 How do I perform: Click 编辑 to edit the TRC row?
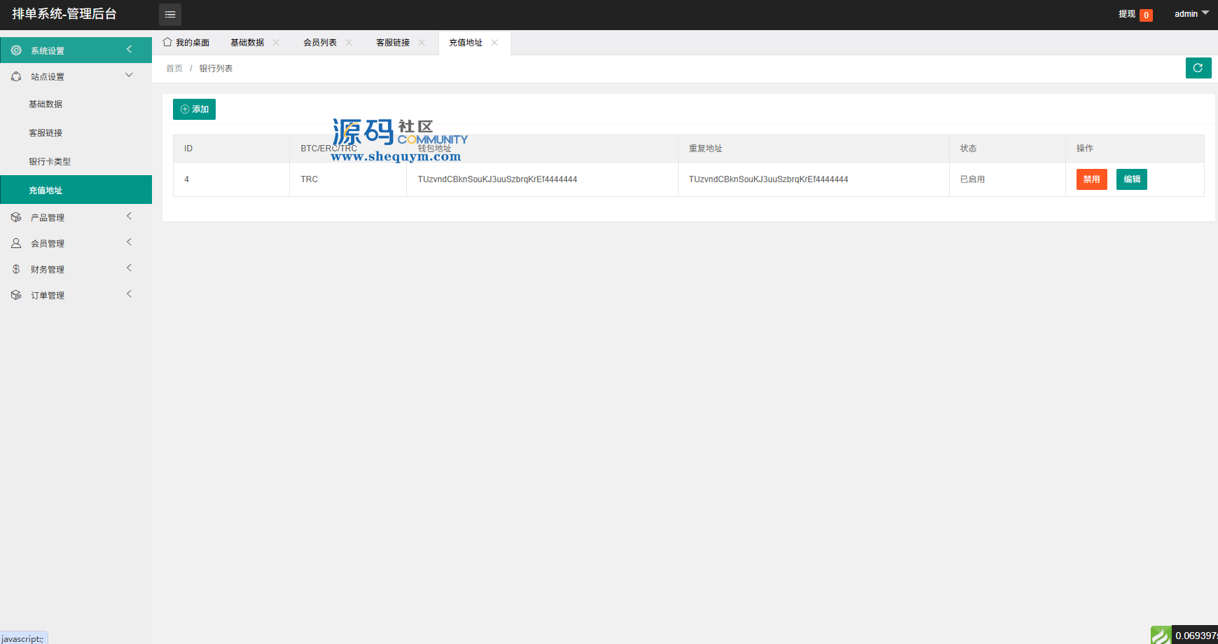pyautogui.click(x=1131, y=179)
